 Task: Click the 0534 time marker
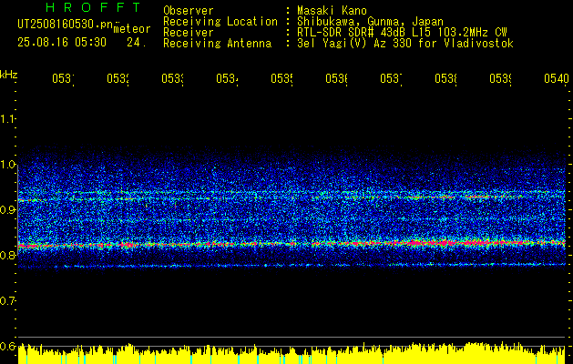[x=227, y=78]
